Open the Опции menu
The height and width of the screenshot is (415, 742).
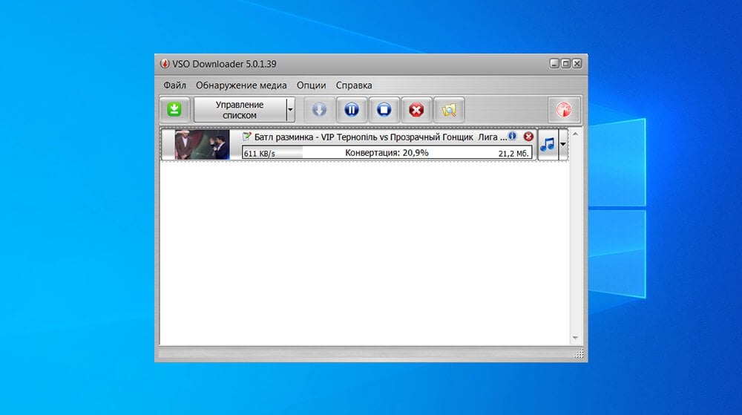point(311,85)
